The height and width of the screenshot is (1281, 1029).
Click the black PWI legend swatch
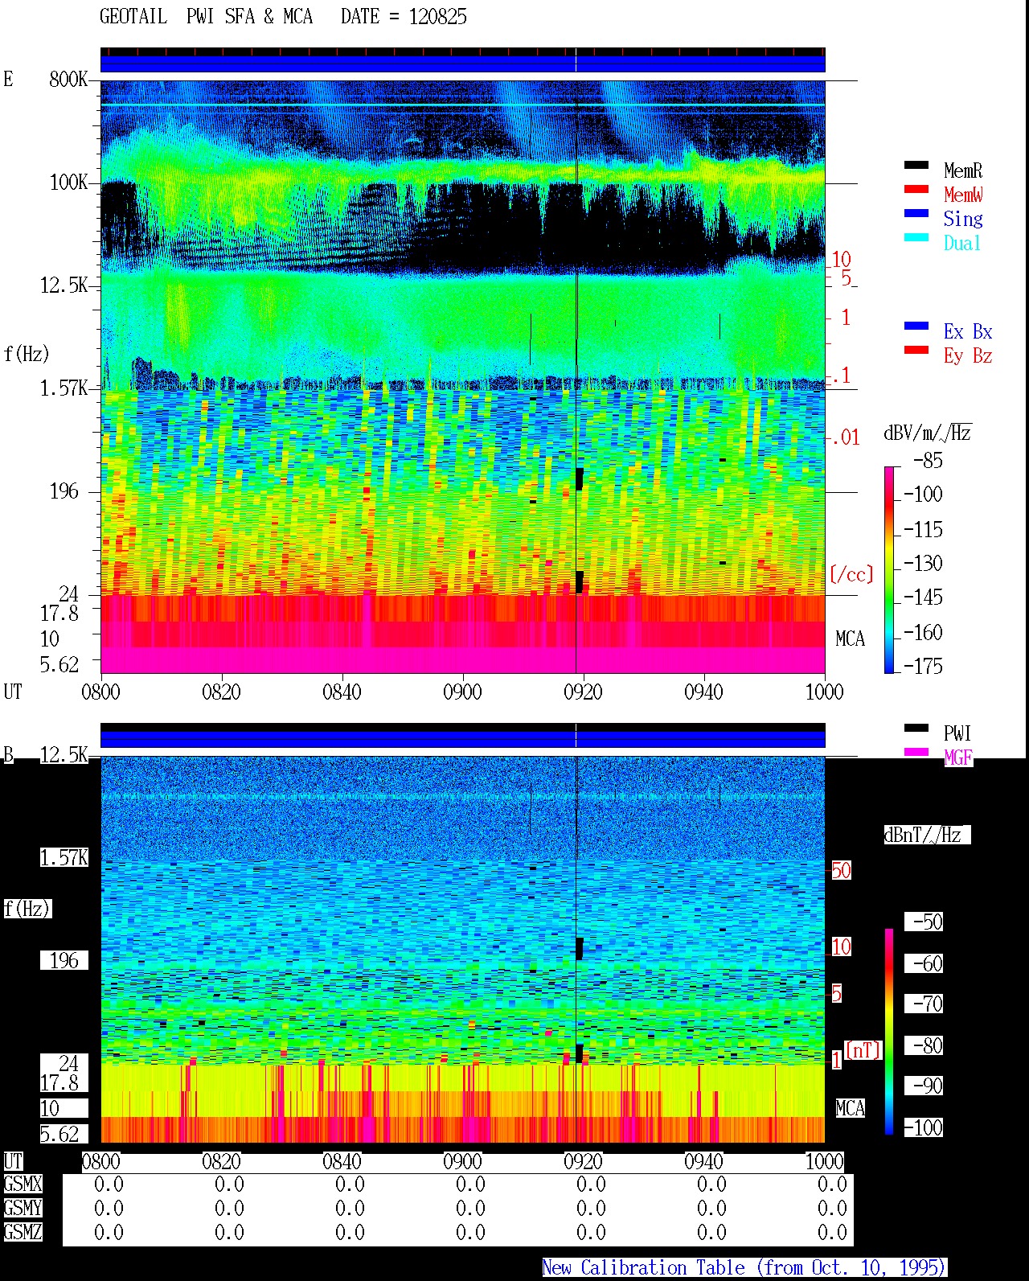tap(916, 729)
